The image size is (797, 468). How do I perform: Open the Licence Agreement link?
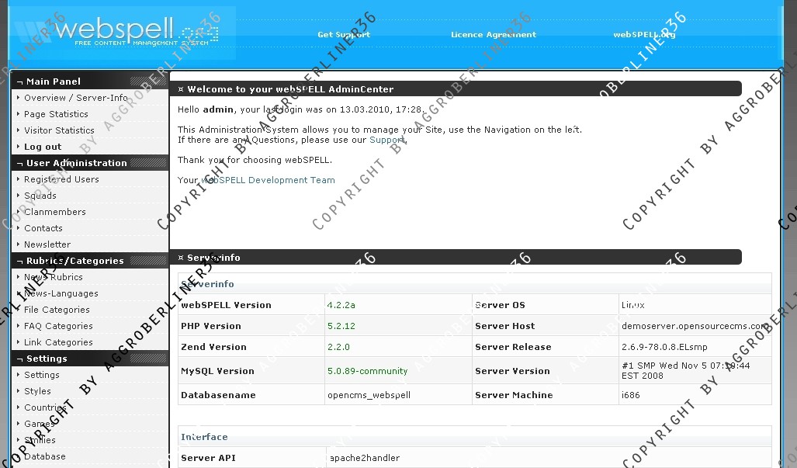(x=493, y=35)
